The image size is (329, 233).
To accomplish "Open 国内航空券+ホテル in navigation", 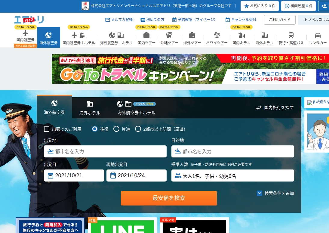I will click(79, 38).
